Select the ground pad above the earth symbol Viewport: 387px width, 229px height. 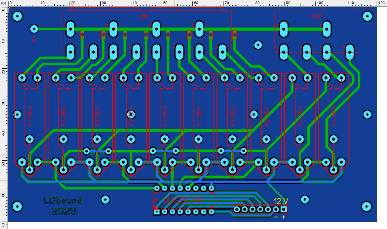click(34, 29)
